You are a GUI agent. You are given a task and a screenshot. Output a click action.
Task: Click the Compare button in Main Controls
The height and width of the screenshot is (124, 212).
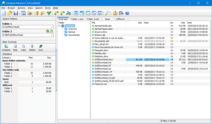6,48
